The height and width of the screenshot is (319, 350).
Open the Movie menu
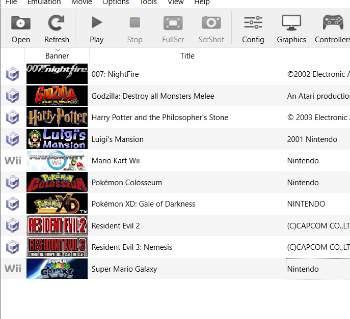click(x=82, y=2)
